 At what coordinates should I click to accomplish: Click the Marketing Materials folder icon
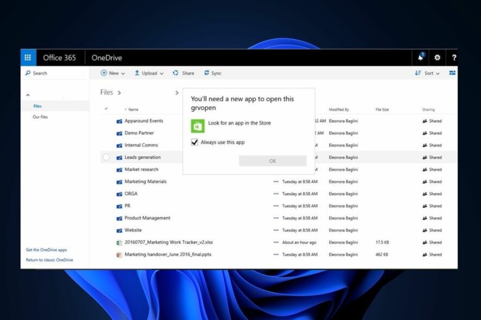(x=119, y=182)
